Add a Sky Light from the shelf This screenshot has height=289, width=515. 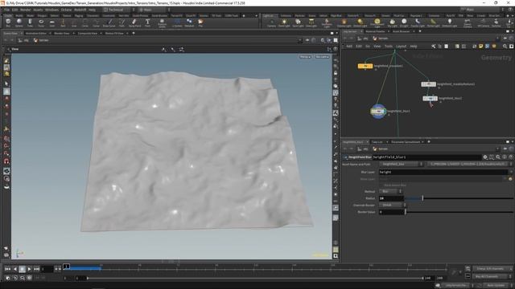pos(392,22)
